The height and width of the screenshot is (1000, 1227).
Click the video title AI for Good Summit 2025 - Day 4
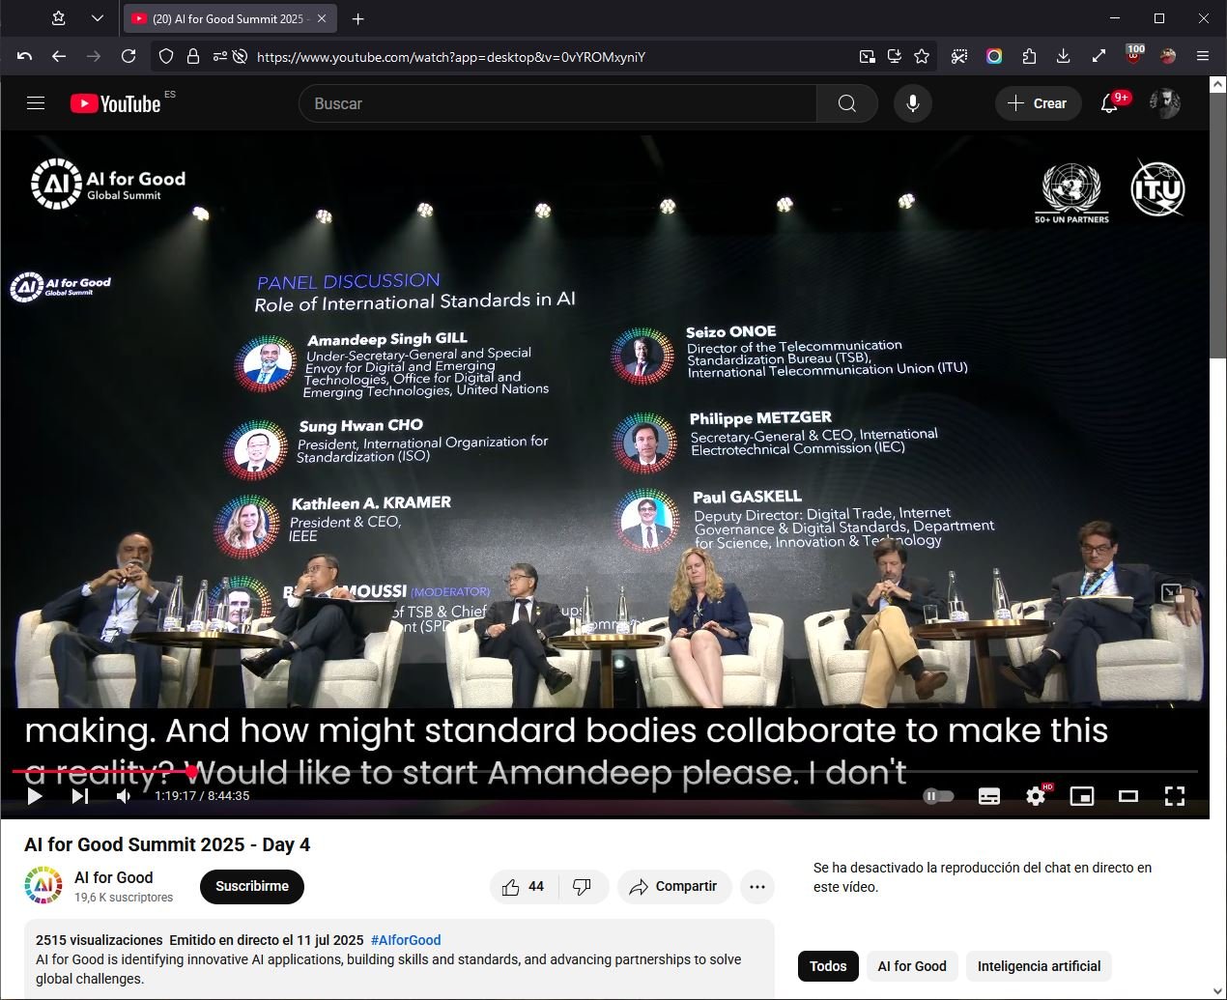[x=167, y=844]
